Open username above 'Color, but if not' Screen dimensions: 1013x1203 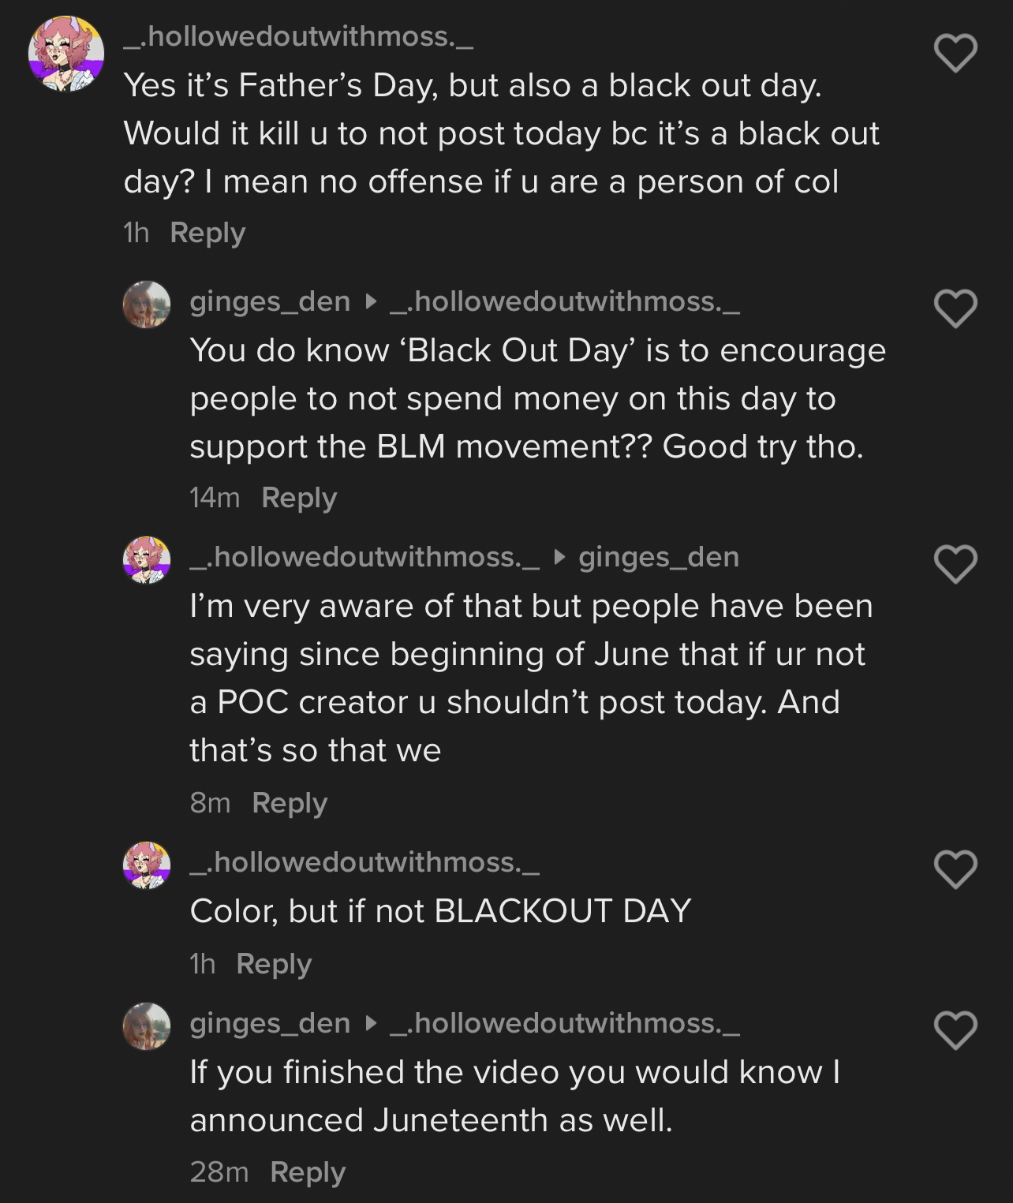pyautogui.click(x=364, y=862)
